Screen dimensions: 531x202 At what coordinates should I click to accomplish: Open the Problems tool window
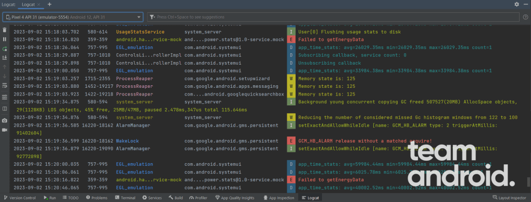click(x=96, y=198)
